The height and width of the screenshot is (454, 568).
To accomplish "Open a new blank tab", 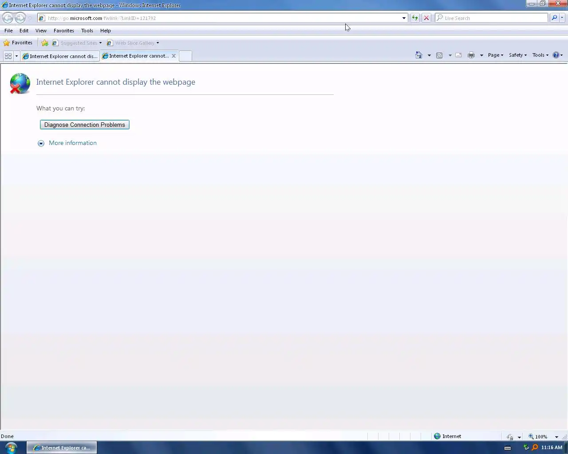I will point(185,56).
